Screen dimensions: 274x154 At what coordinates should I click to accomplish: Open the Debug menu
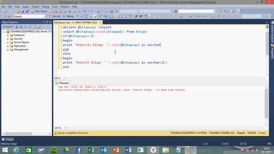click(x=45, y=6)
